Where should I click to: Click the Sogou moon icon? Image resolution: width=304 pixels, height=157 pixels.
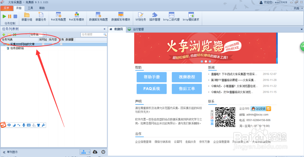tap(14, 125)
